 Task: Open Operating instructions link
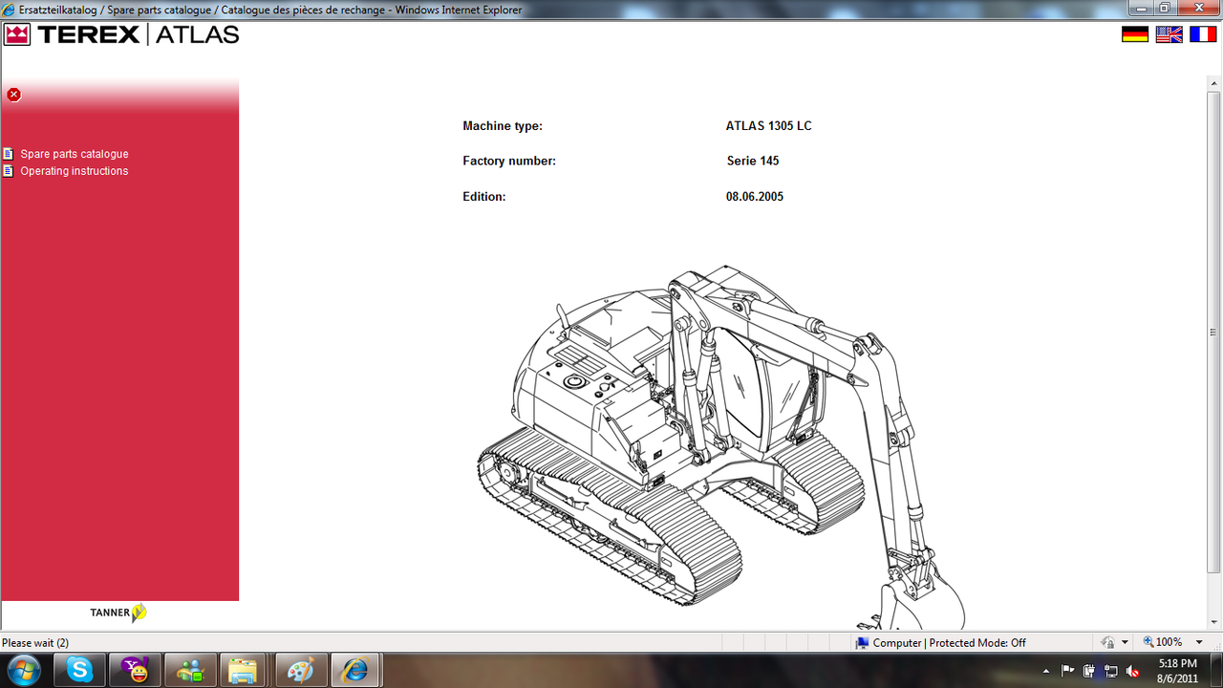(x=75, y=171)
